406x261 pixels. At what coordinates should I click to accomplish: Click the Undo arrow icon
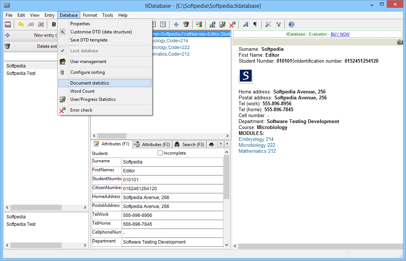tap(20, 24)
